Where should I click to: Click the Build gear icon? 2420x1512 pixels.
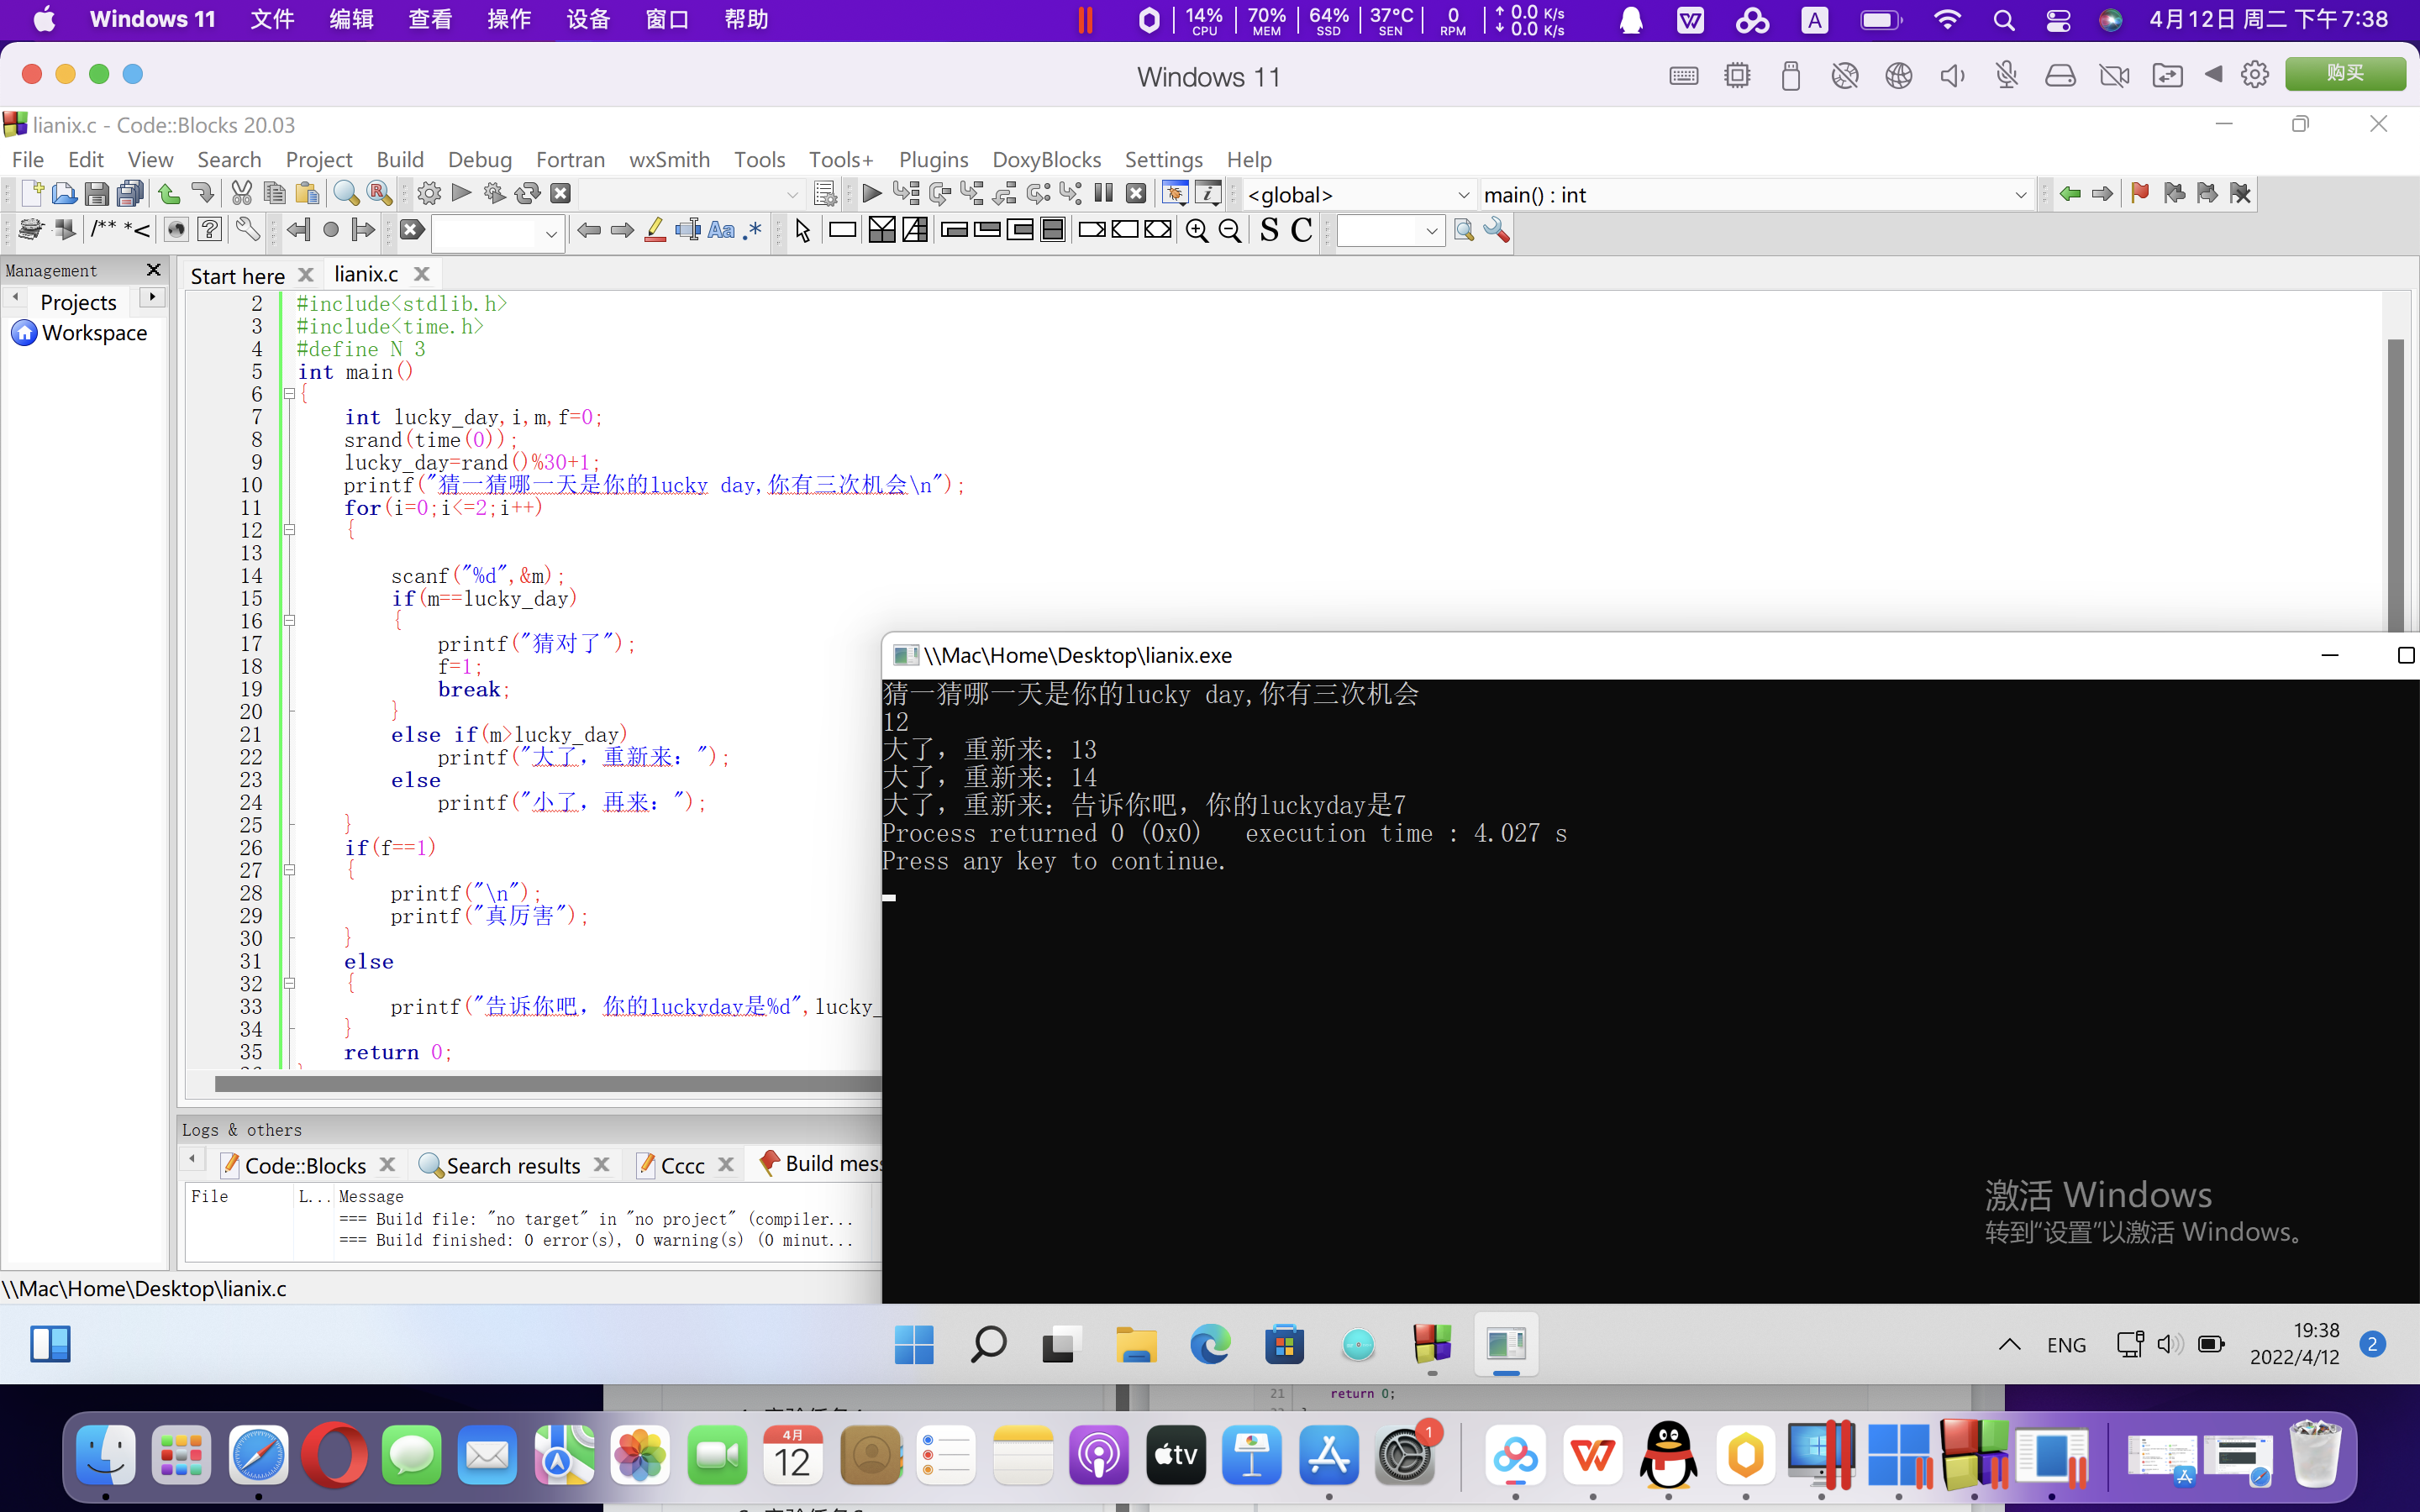coord(429,193)
